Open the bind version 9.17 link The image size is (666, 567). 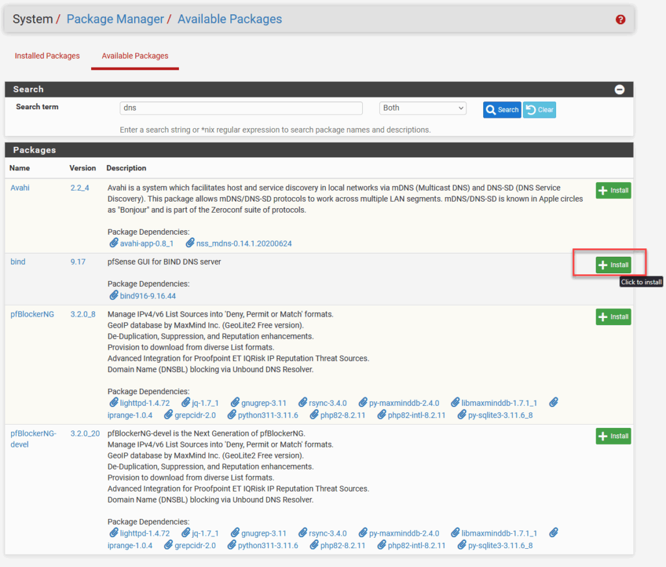click(x=78, y=262)
